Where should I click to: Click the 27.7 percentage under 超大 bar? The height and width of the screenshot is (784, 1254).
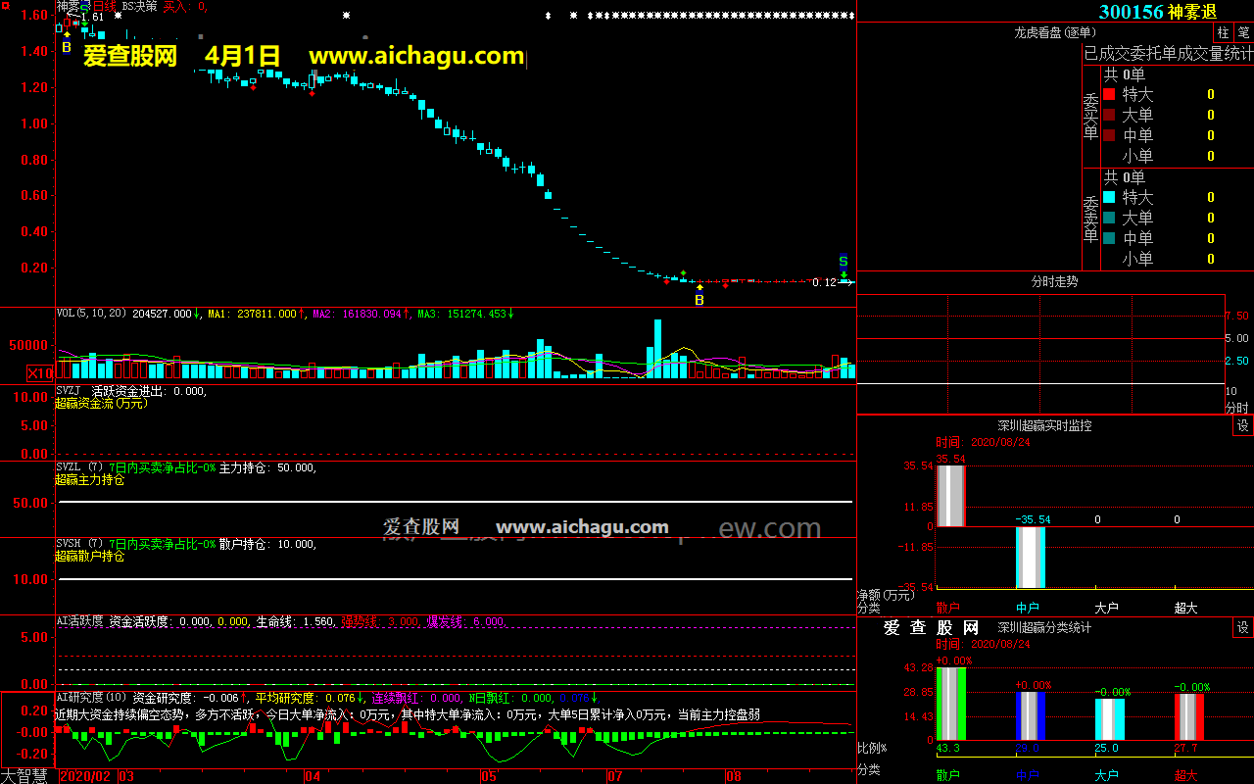point(1186,748)
